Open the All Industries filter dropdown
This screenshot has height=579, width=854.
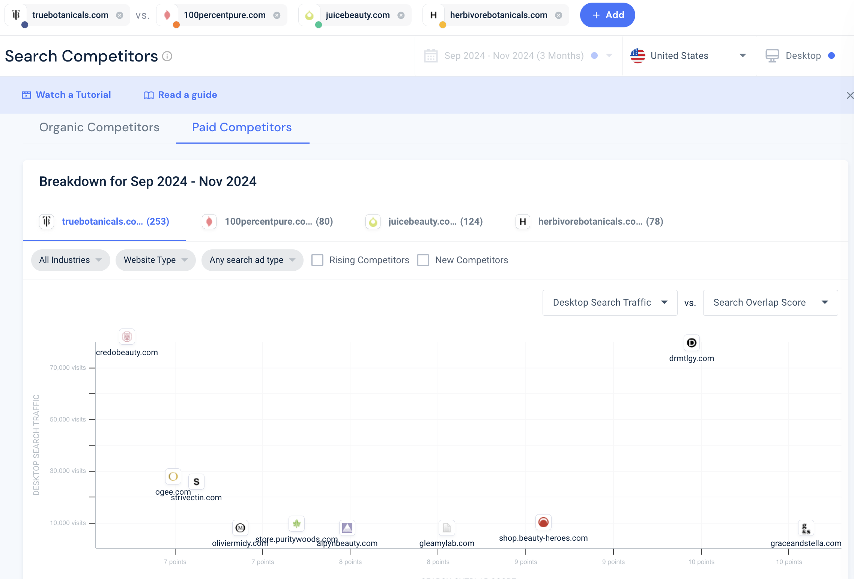(70, 260)
